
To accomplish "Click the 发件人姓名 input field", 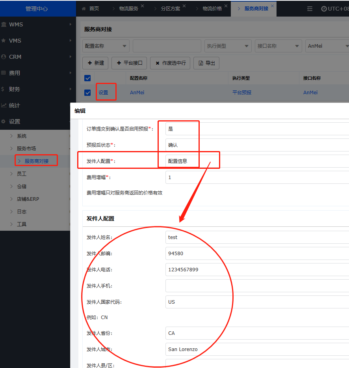I will [256, 237].
